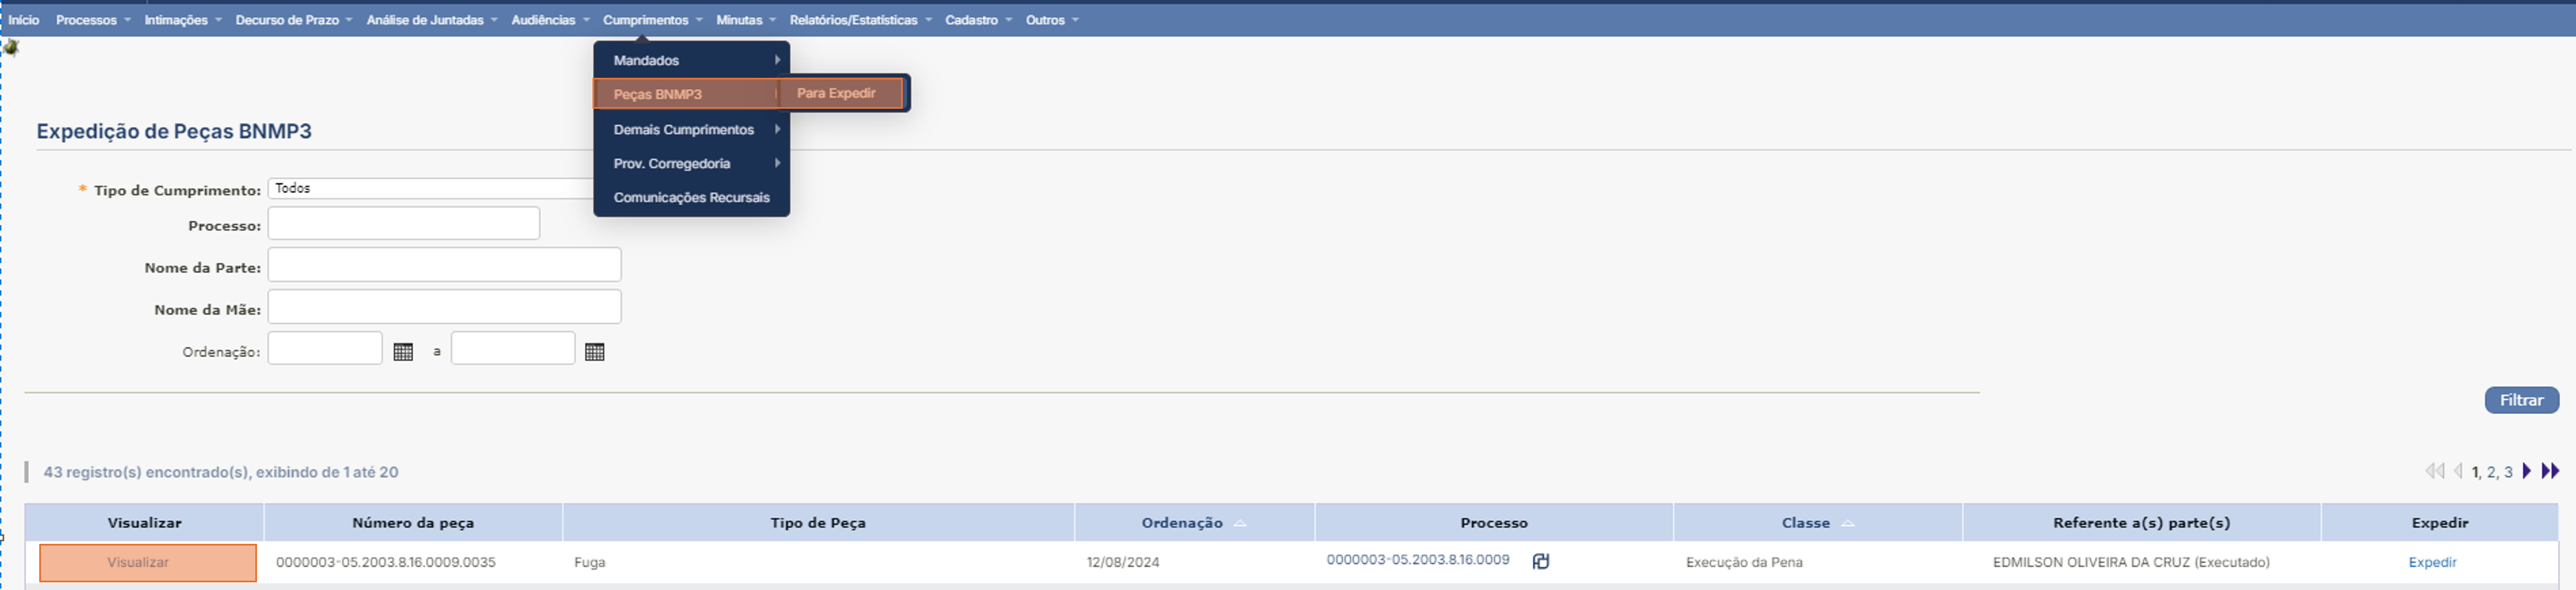Click Tipo de Peça value Fuga
The width and height of the screenshot is (2576, 590).
point(589,562)
